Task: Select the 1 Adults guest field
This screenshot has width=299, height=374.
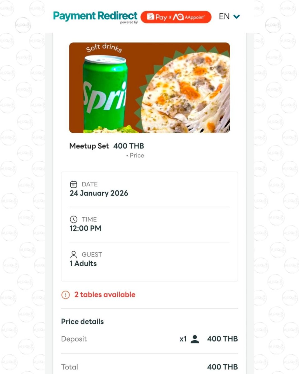Action: point(83,264)
